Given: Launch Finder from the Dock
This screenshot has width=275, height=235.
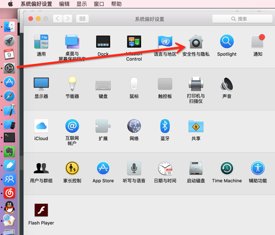Looking at the screenshot, I should click(x=9, y=27).
